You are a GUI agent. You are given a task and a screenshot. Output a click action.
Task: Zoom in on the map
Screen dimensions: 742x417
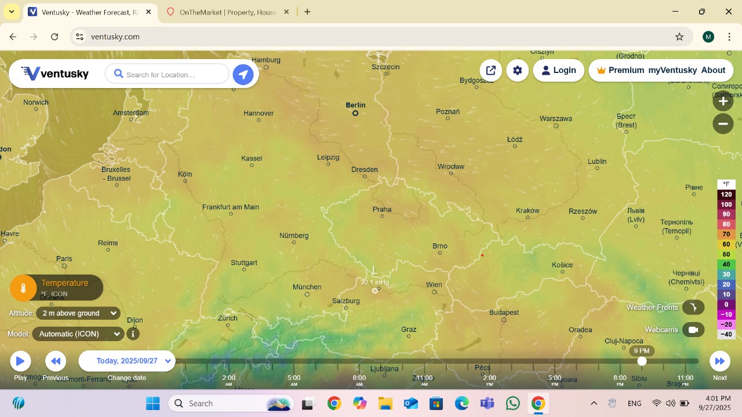pos(723,101)
